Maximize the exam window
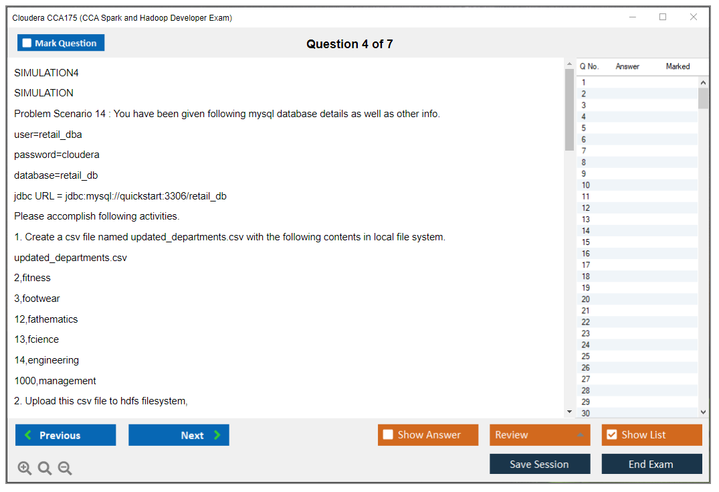 [x=663, y=17]
